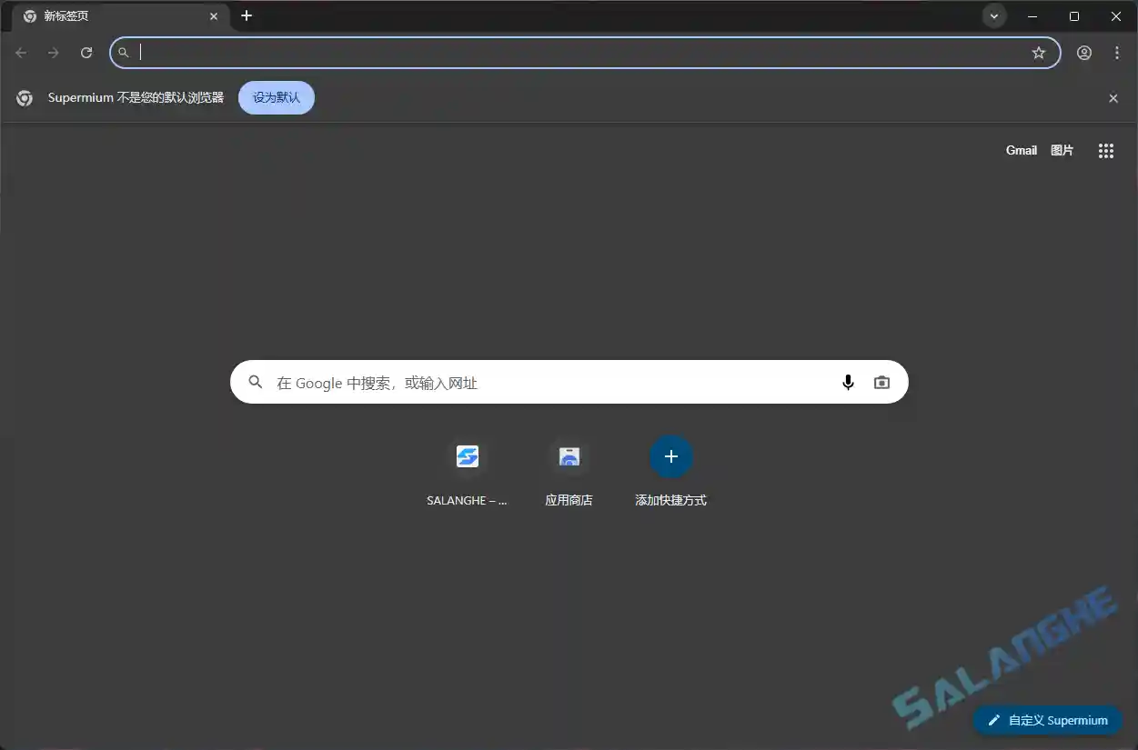The width and height of the screenshot is (1138, 750).
Task: Open the profile account icon
Action: 1083,53
